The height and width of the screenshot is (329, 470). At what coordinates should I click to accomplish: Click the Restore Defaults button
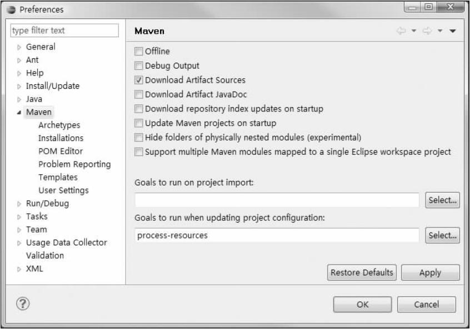click(362, 272)
